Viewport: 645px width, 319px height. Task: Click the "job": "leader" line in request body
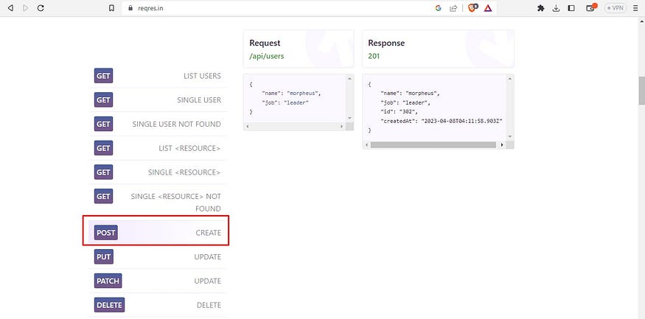click(x=285, y=102)
